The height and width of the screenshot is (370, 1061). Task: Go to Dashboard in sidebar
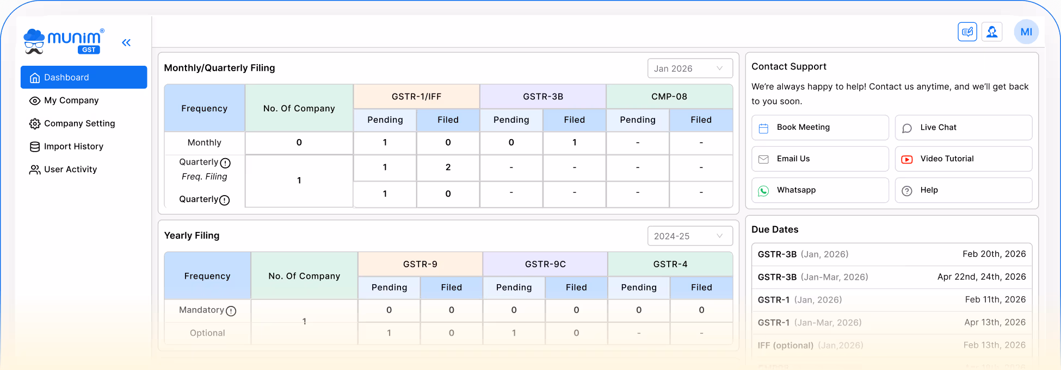coord(84,77)
